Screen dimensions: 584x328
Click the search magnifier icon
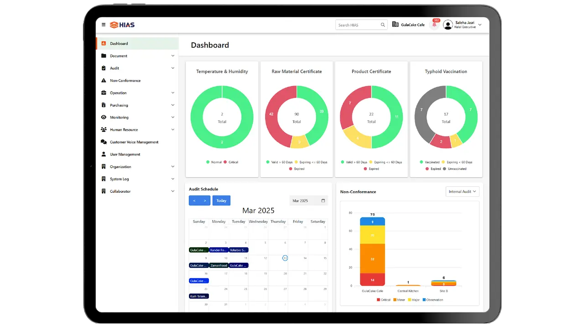[383, 25]
